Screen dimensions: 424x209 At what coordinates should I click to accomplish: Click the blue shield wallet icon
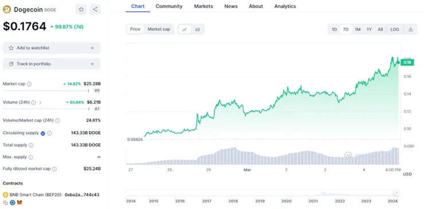[13, 203]
